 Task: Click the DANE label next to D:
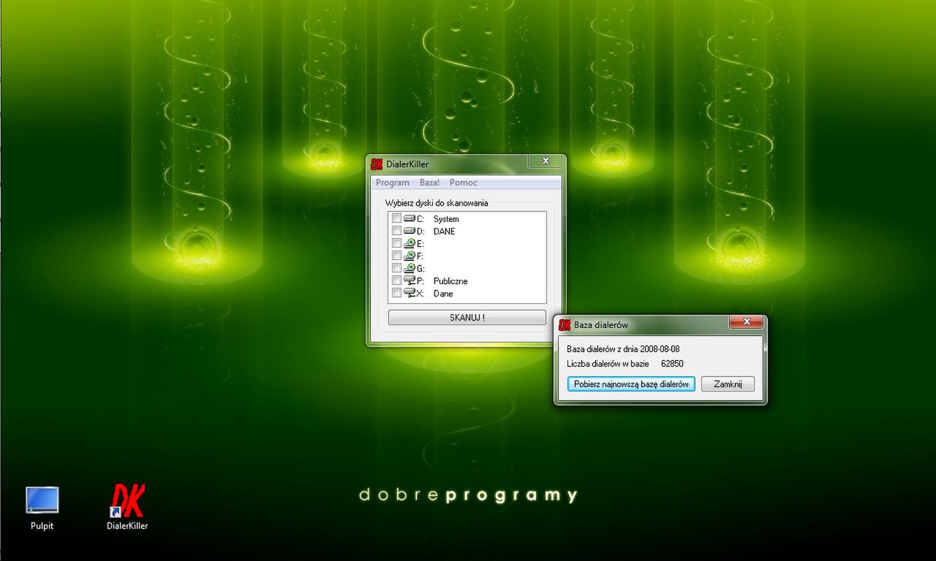click(x=444, y=232)
